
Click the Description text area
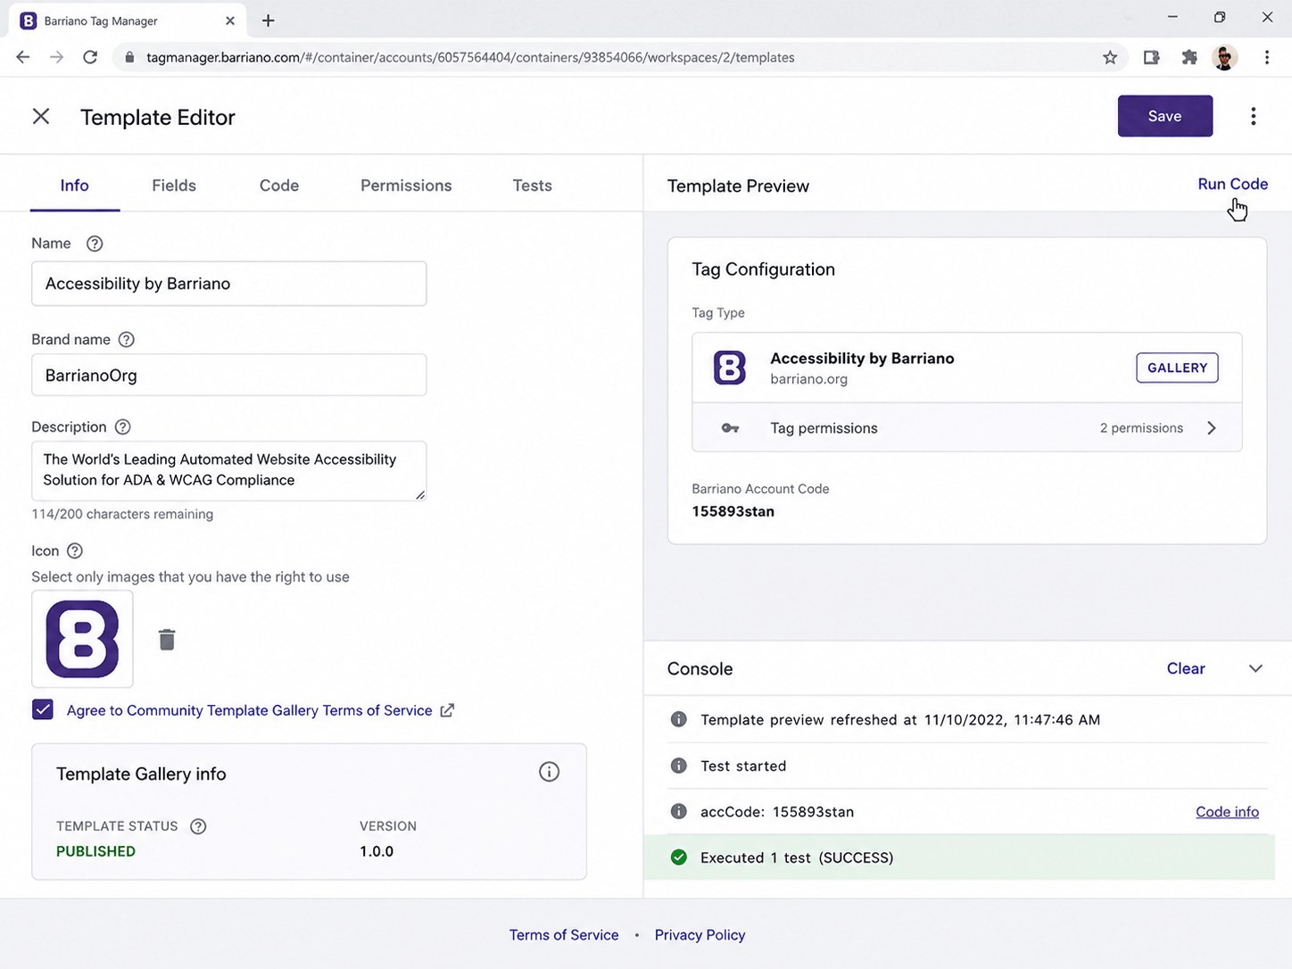tap(228, 470)
